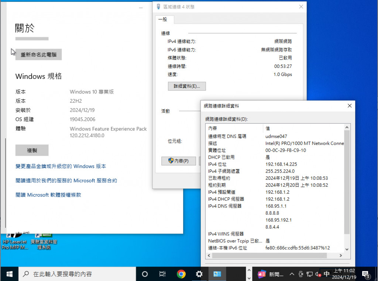Read Microsoft software license terms link
Screen dimensions: 378x281
(x=48, y=195)
